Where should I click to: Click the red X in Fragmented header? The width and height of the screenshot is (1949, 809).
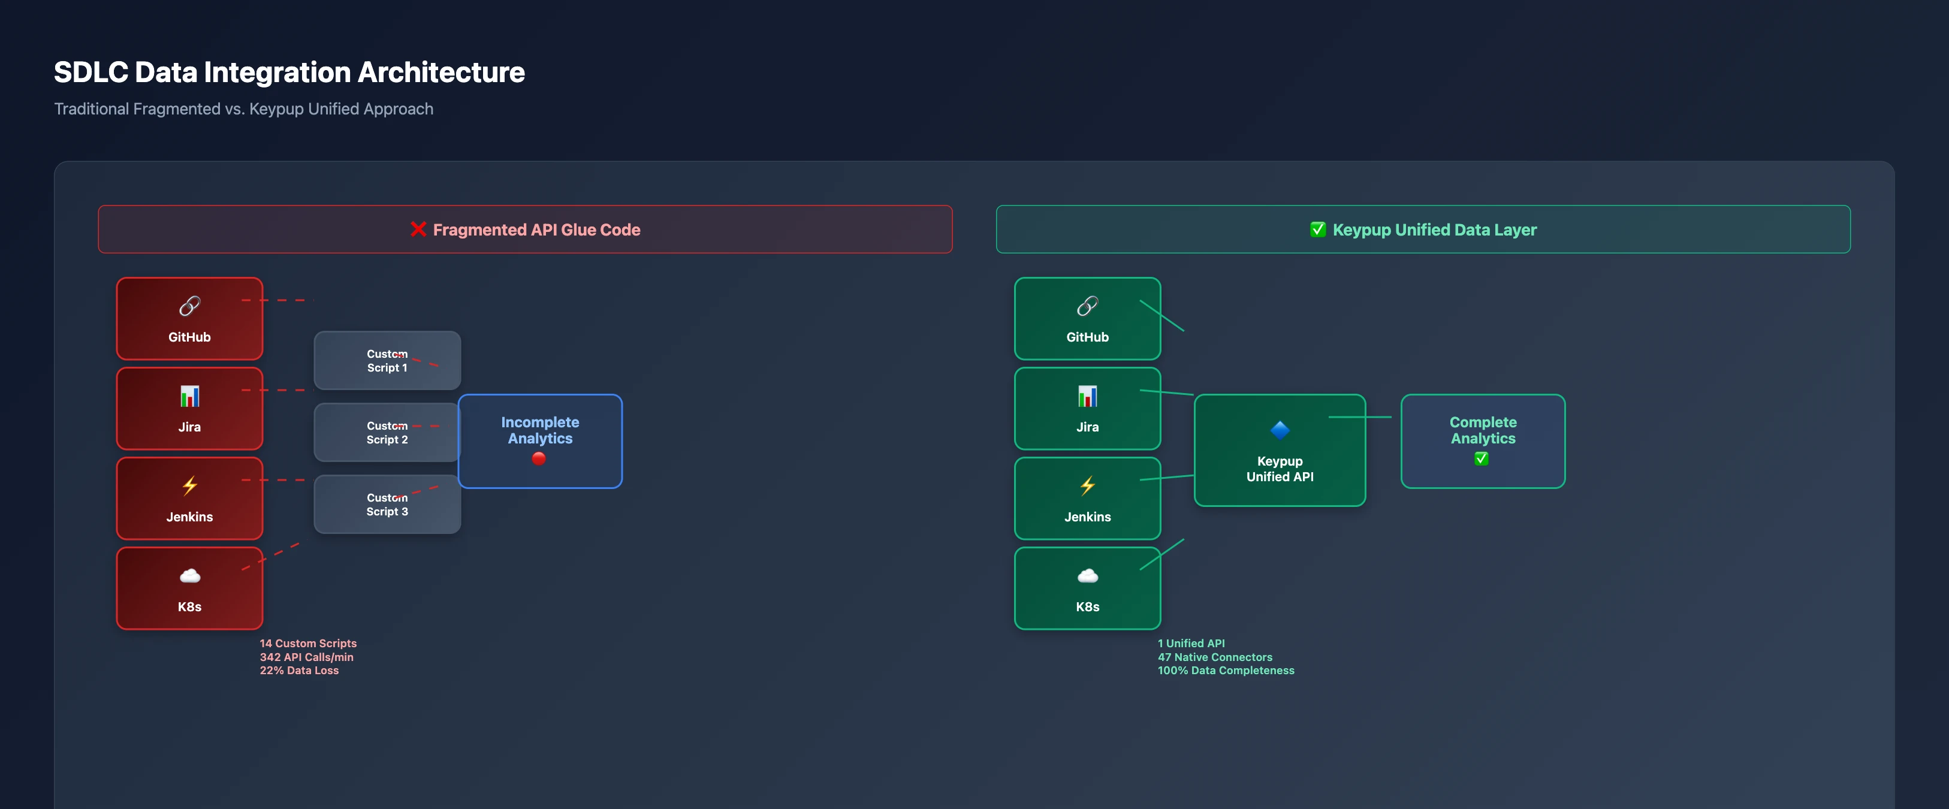418,230
